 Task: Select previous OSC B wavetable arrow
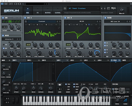coord(97,21)
